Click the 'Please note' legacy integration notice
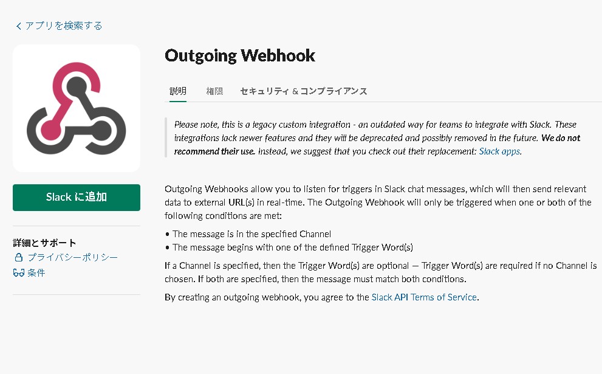This screenshot has width=602, height=374. (x=377, y=137)
